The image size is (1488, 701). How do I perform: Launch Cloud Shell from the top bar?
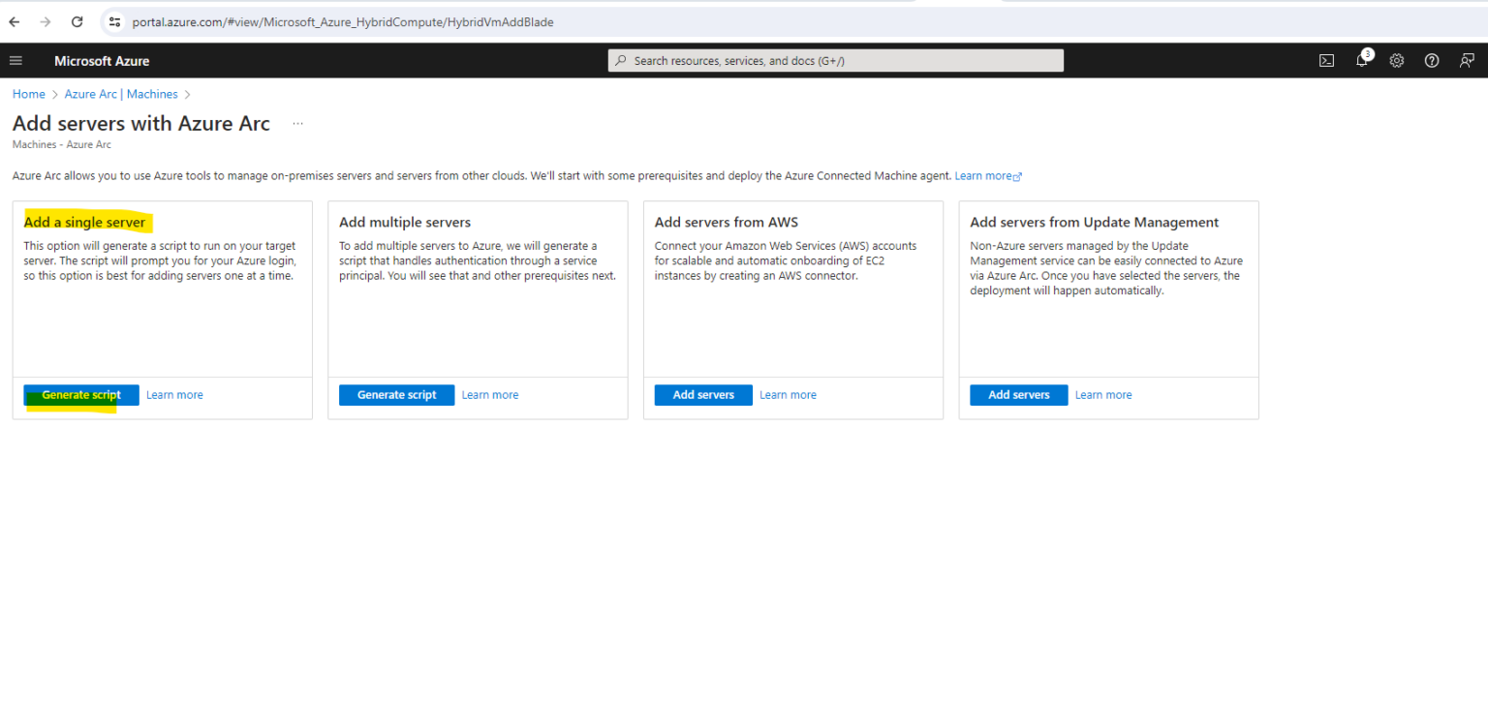(x=1326, y=61)
